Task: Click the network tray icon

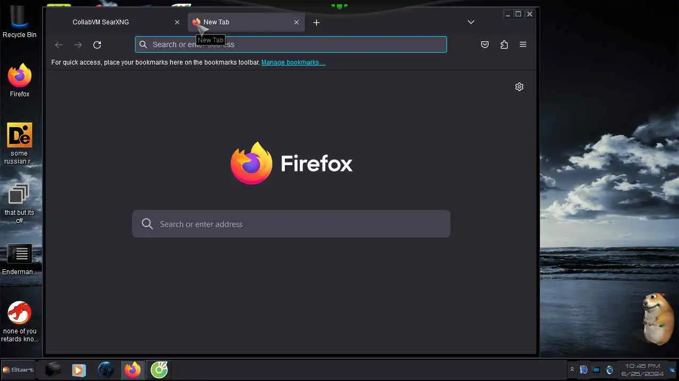Action: click(596, 370)
